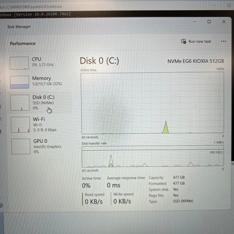The width and height of the screenshot is (234, 234).
Task: Click the Active time disk graph
Action: (152, 103)
